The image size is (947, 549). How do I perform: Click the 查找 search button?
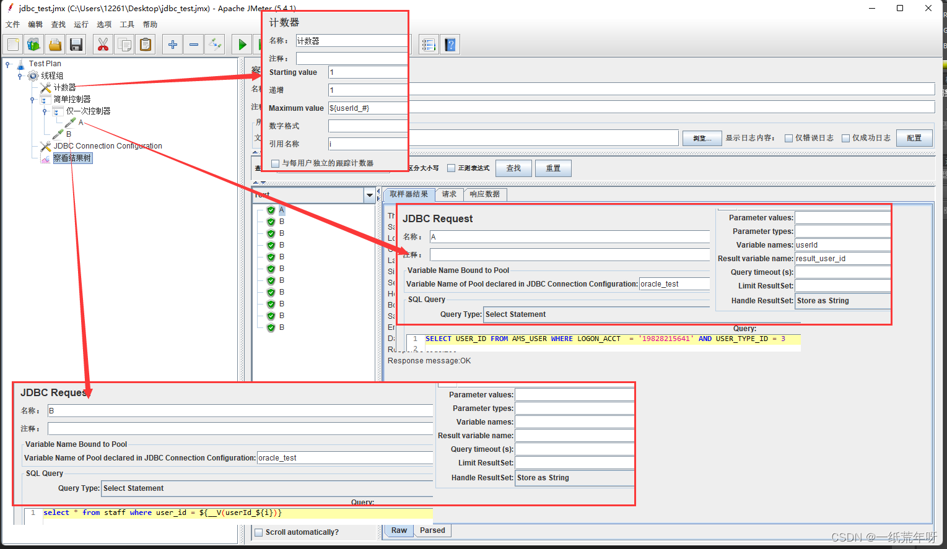[513, 168]
